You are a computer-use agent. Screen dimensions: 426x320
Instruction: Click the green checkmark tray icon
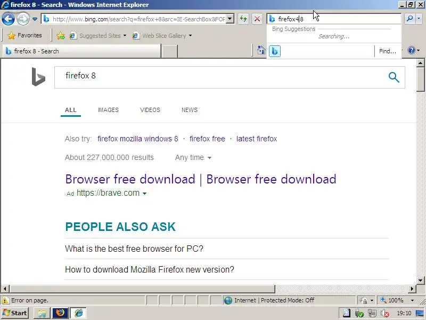point(359,314)
